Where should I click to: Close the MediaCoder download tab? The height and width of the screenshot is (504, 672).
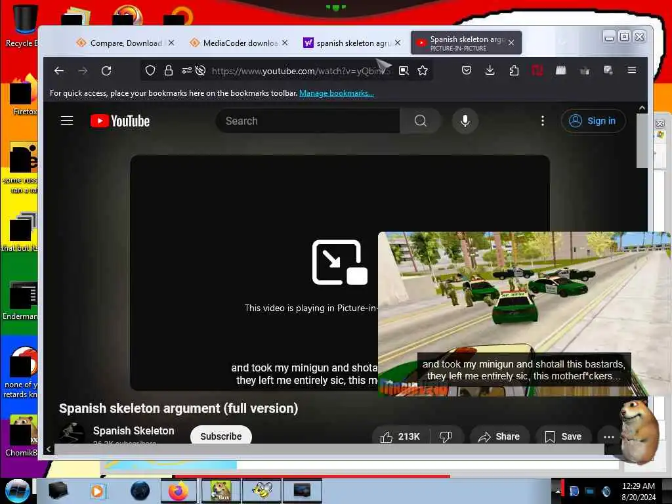[285, 43]
